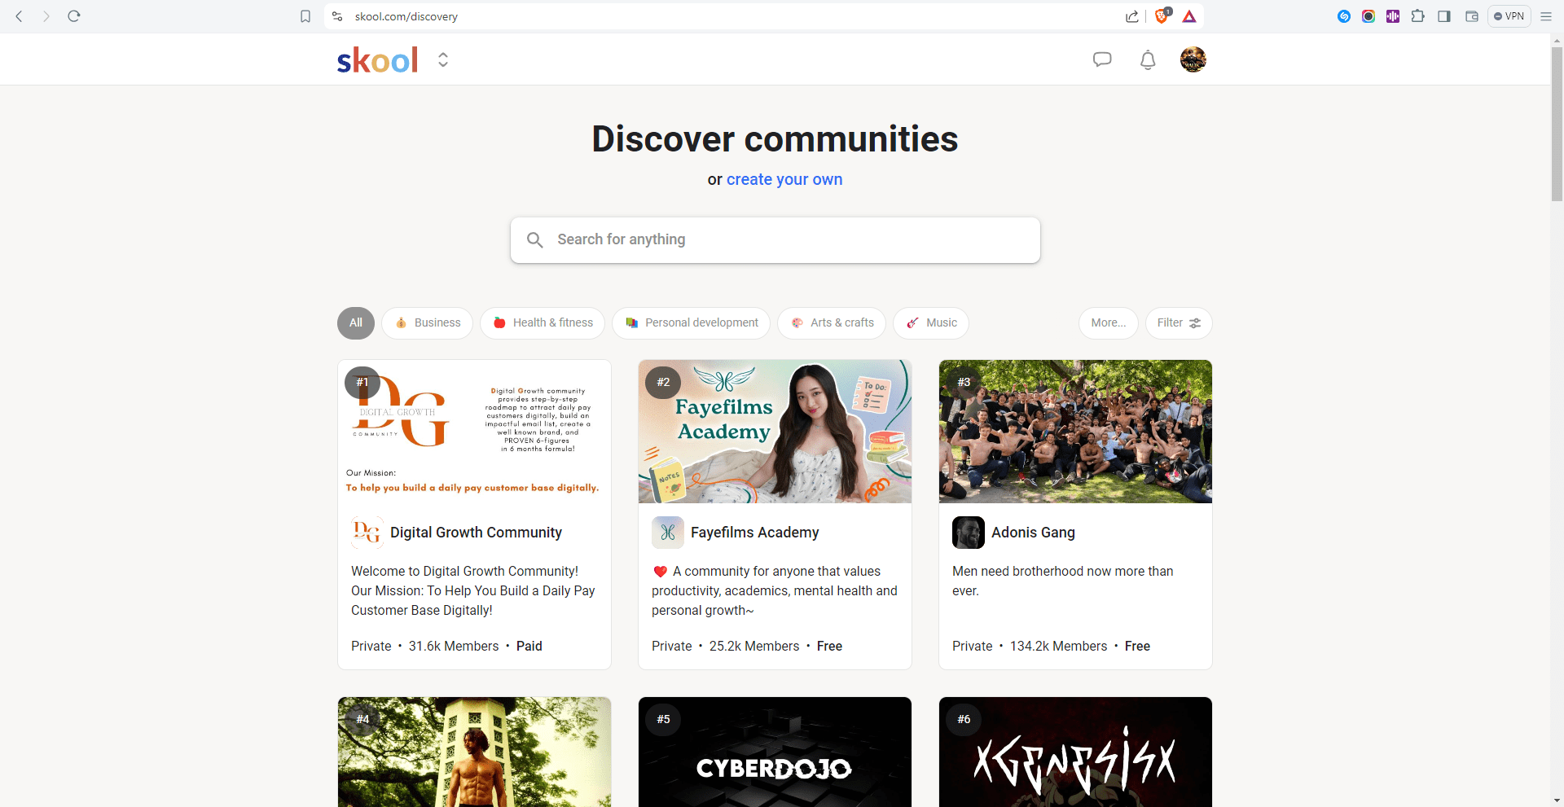Toggle the VPN button in the toolbar

(1509, 16)
